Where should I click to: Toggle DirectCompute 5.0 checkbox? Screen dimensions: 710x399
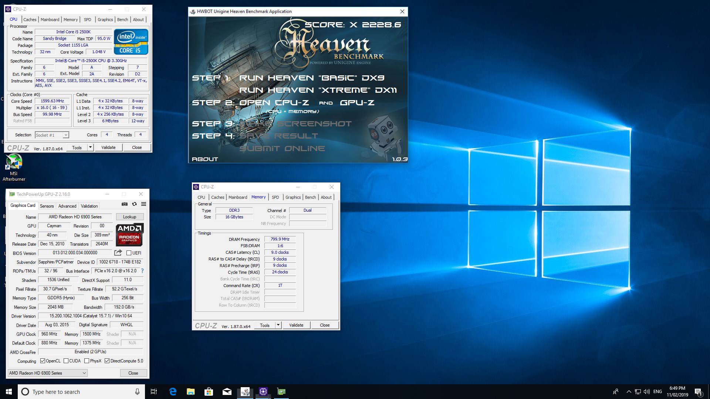(x=107, y=361)
